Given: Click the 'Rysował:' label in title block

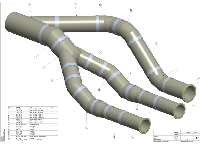Looking at the screenshot, I should (176, 132).
